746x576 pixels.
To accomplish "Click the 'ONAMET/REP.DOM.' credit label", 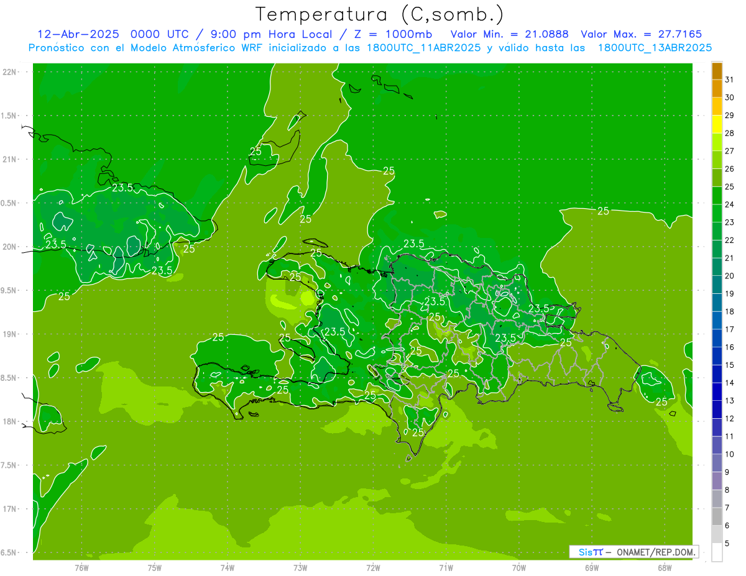I will click(656, 552).
